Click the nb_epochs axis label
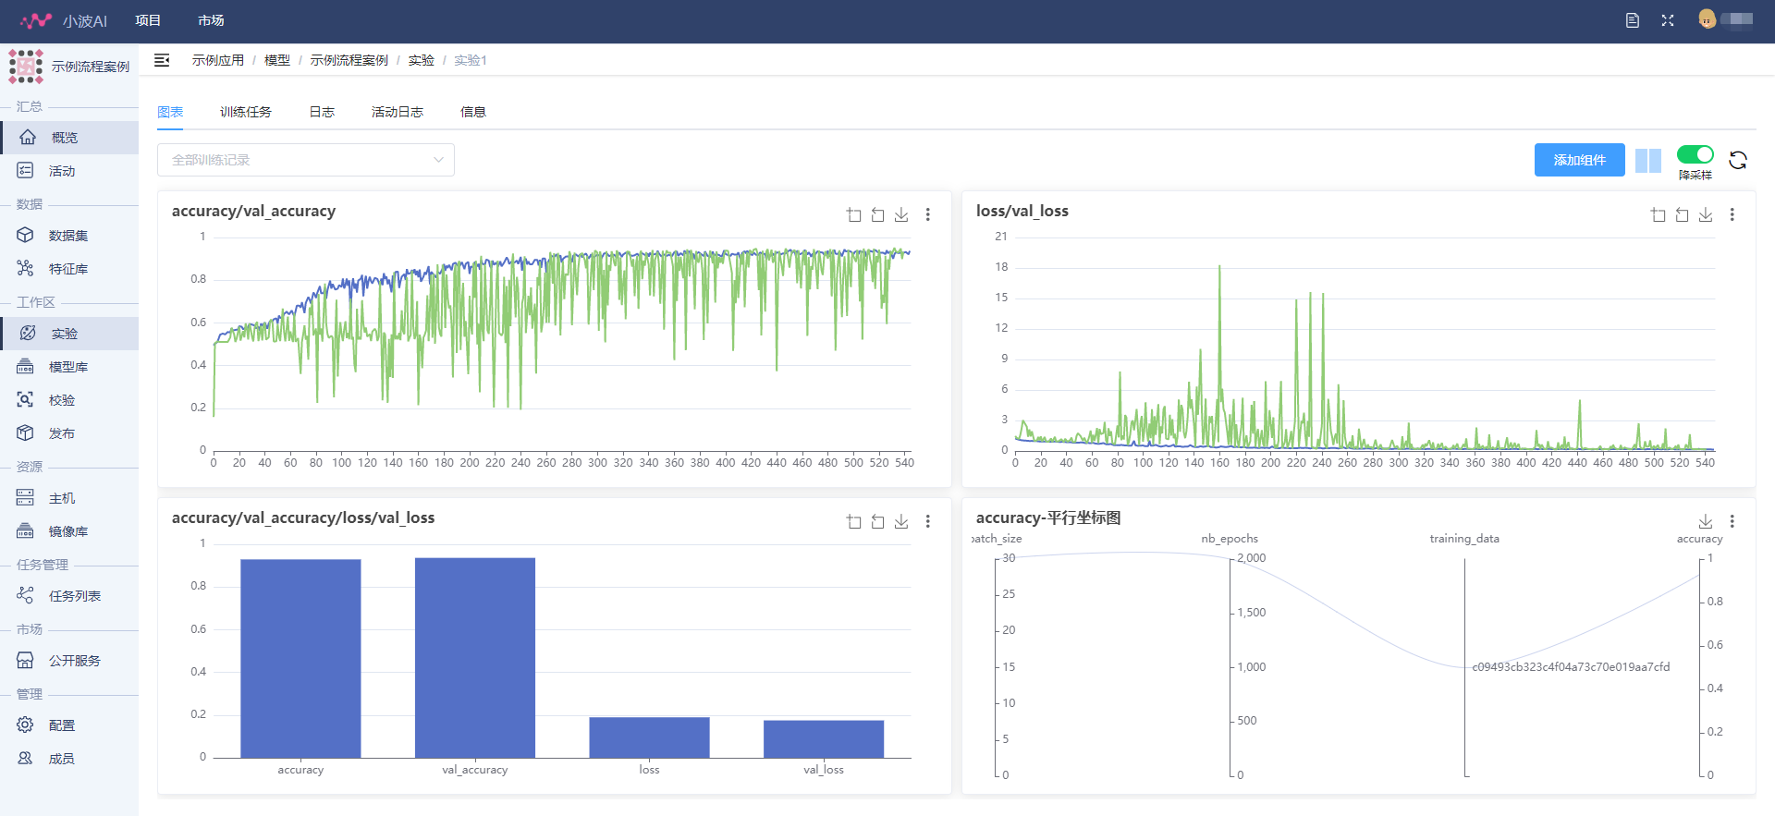This screenshot has height=816, width=1775. click(1230, 539)
